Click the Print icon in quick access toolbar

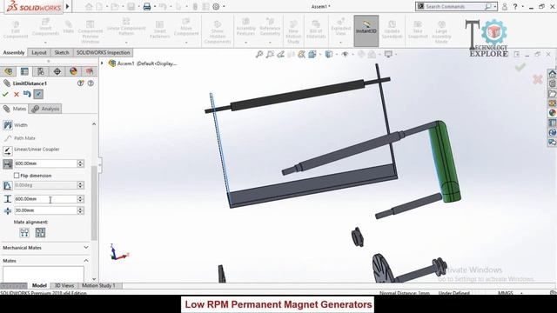147,6
